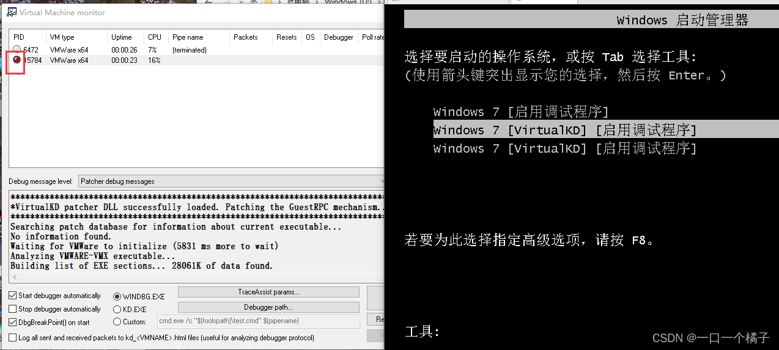Select the non-highlighted Windows 7 [VirtualKD] boot entry
This screenshot has height=350, width=779.
coord(565,148)
